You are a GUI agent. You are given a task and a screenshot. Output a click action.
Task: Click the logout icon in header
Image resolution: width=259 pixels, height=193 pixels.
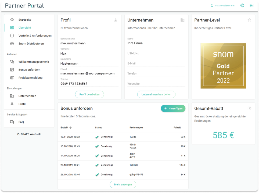click(251, 5)
